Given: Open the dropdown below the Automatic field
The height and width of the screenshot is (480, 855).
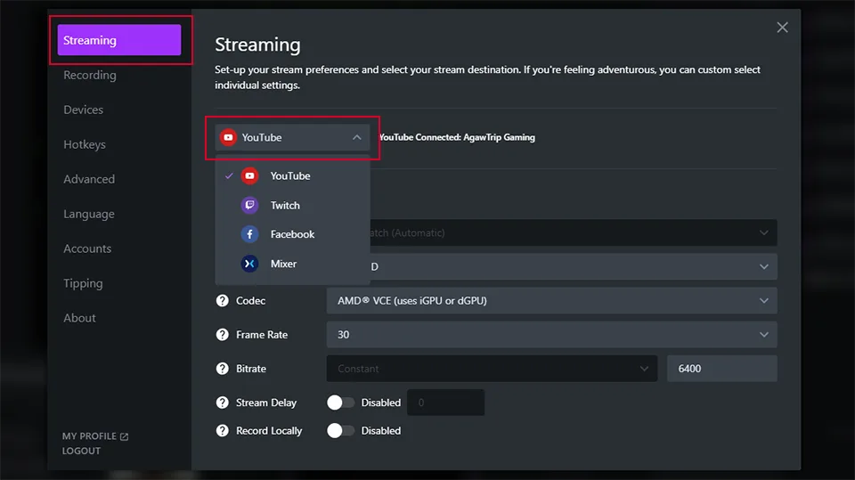Looking at the screenshot, I should coord(573,267).
